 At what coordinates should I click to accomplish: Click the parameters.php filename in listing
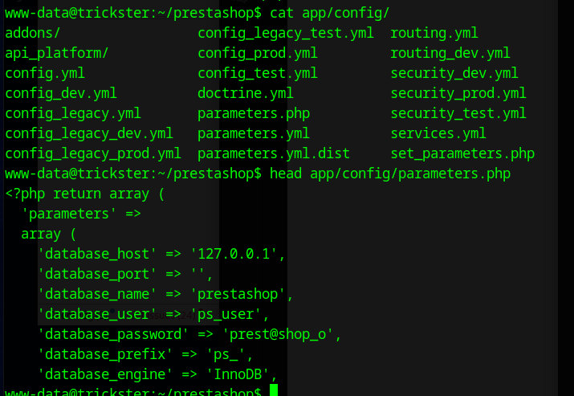pyautogui.click(x=254, y=113)
